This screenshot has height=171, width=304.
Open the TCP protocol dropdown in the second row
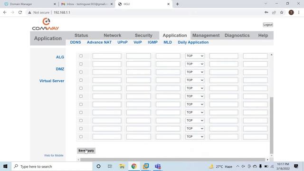[x=195, y=64]
